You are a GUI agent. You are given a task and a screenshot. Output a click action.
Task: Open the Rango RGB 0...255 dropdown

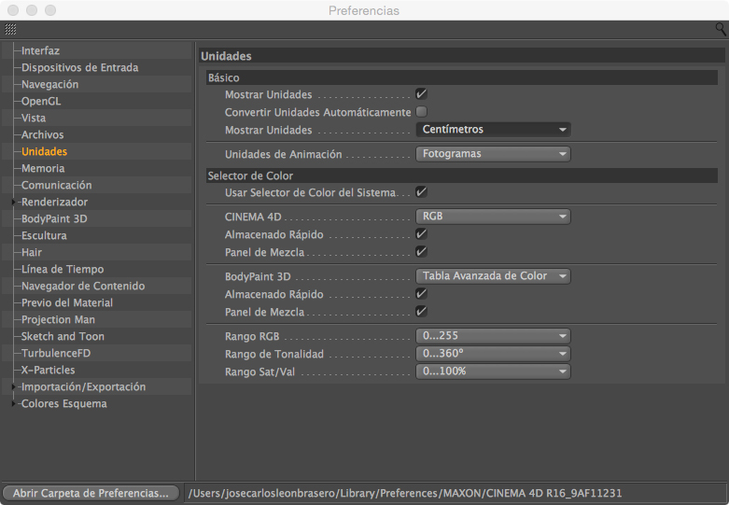tap(492, 336)
